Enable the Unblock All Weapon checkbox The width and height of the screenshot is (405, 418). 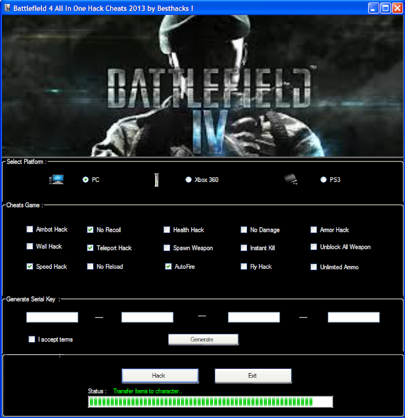[x=314, y=247]
